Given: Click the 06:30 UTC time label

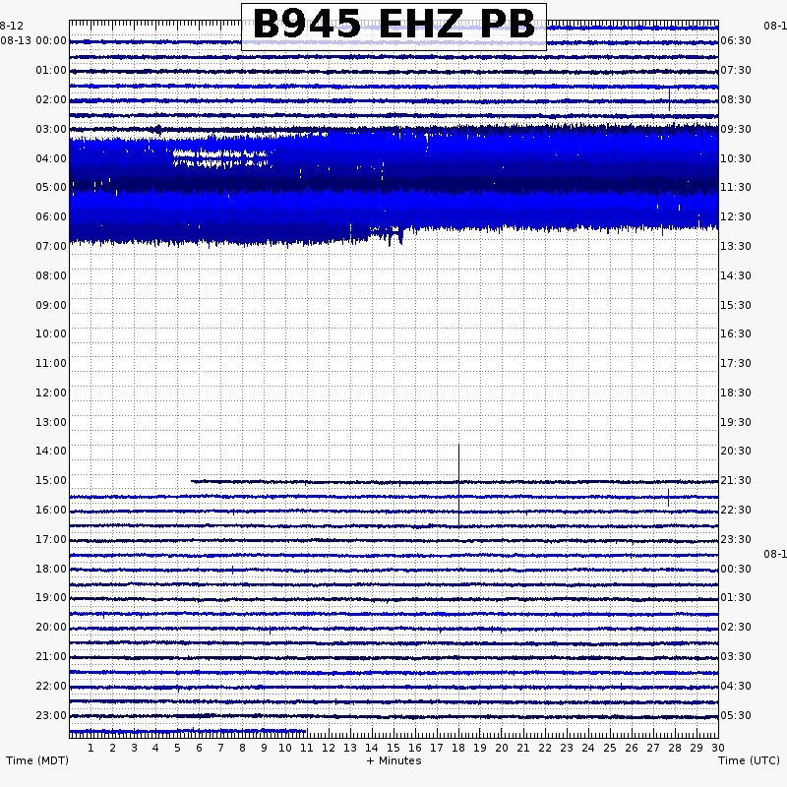Looking at the screenshot, I should coord(736,40).
